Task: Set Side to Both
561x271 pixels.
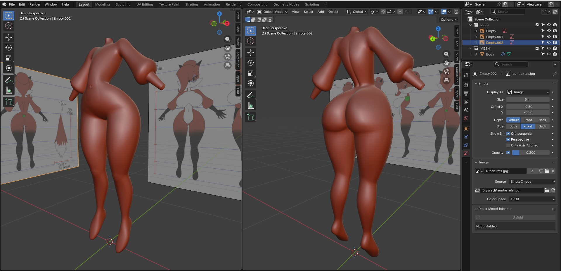Action: [x=513, y=126]
